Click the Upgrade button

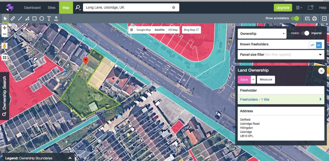[283, 7]
